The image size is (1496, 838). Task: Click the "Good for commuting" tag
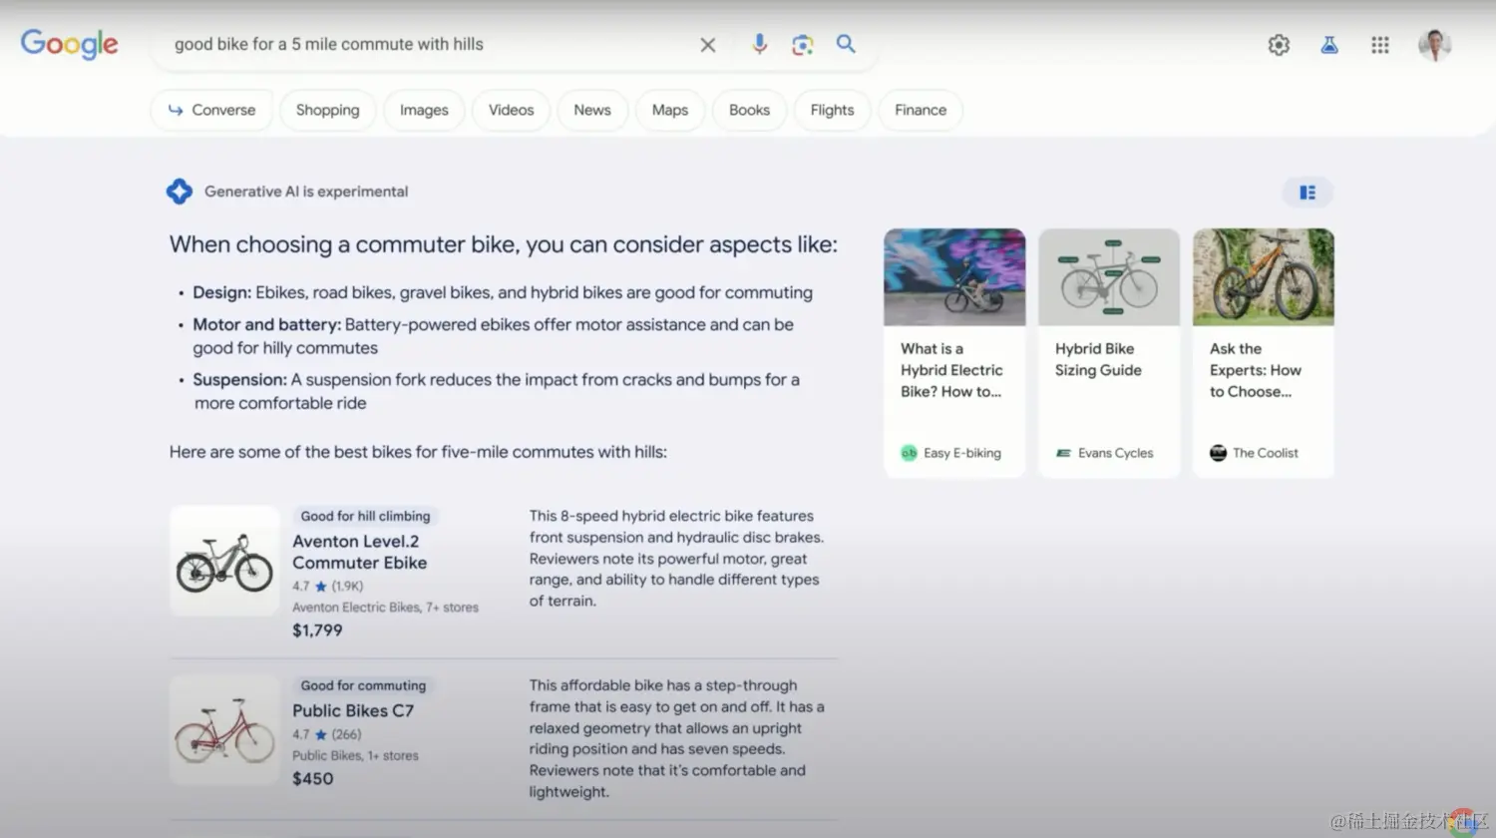pos(363,685)
